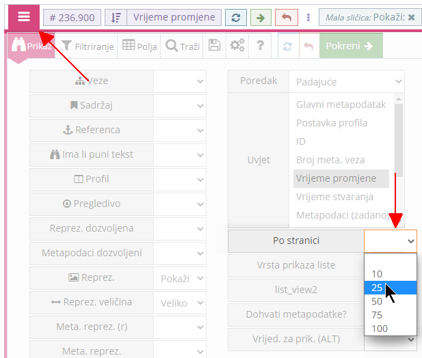Open the Filtriranje tab
Screen dimensions: 422x358
click(x=88, y=46)
